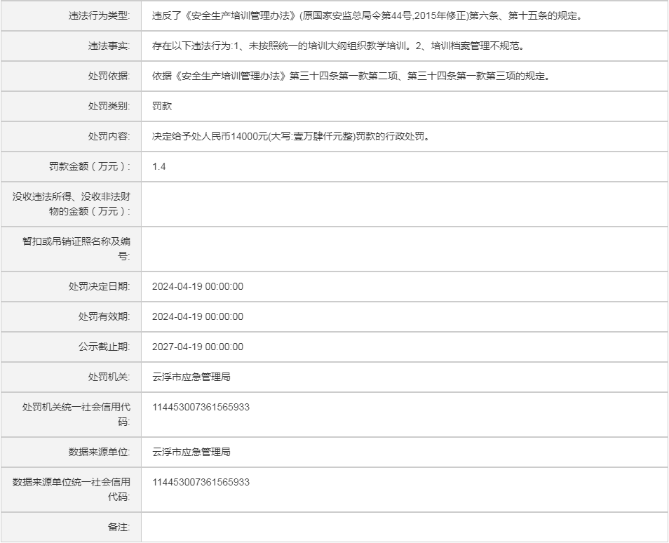Select the penalty basis text citing 第三十四条
The width and height of the screenshot is (669, 543).
[x=351, y=76]
